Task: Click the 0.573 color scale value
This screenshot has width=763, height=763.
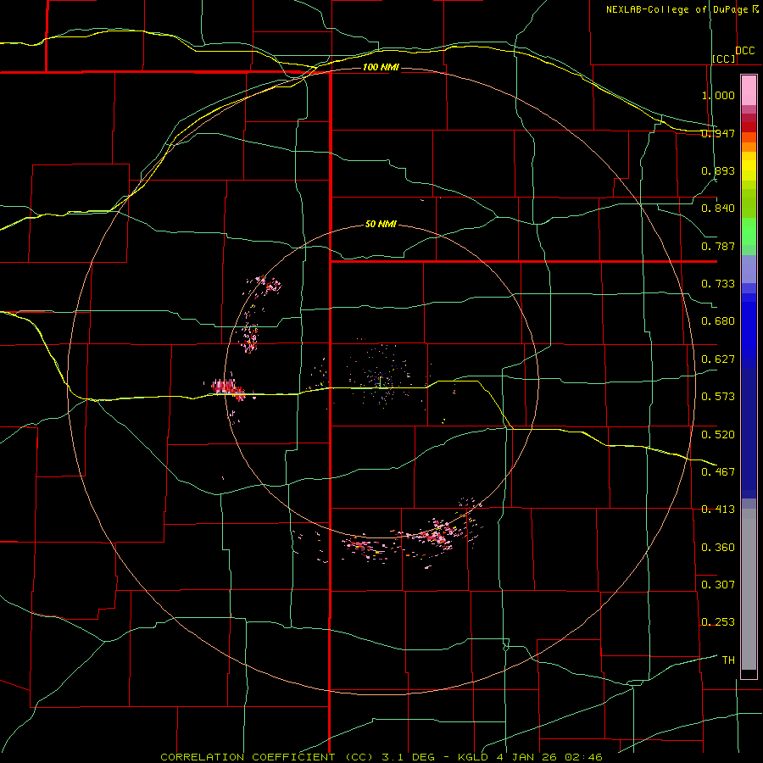Action: tap(718, 396)
